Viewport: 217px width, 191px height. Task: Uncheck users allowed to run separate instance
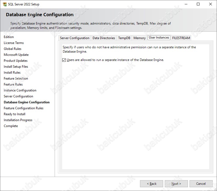(x=64, y=60)
